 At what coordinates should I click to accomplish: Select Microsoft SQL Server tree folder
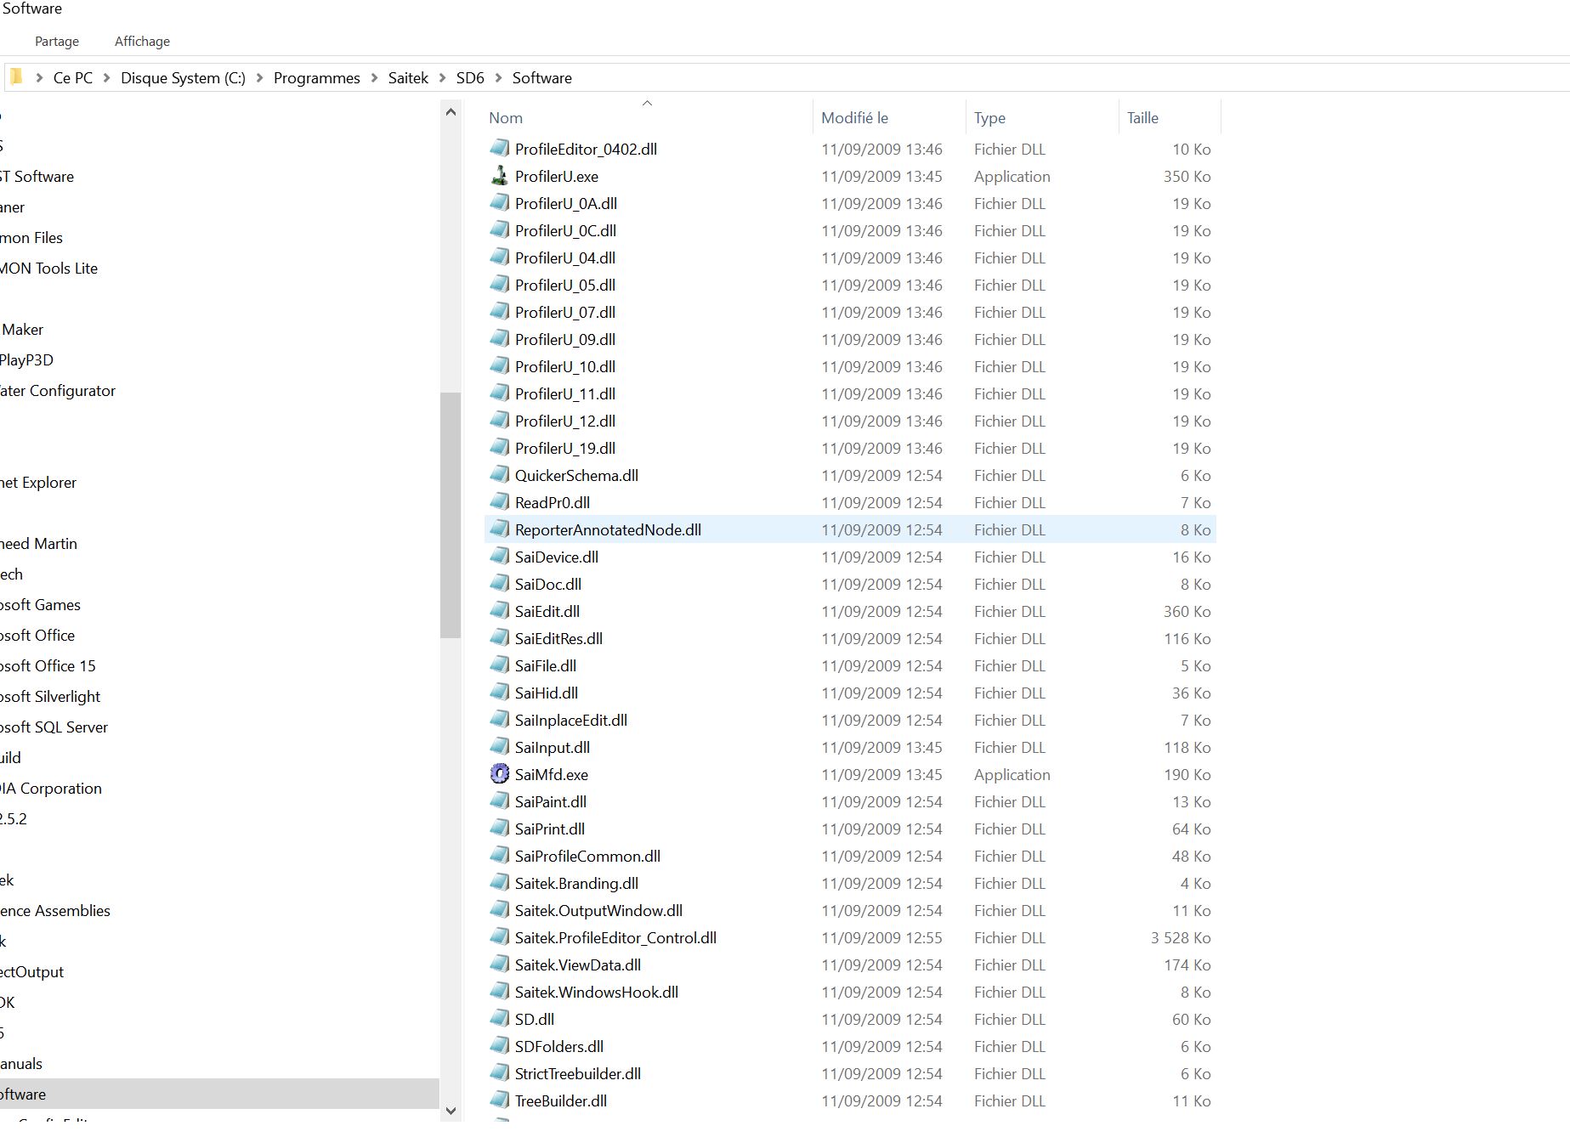pyautogui.click(x=54, y=727)
